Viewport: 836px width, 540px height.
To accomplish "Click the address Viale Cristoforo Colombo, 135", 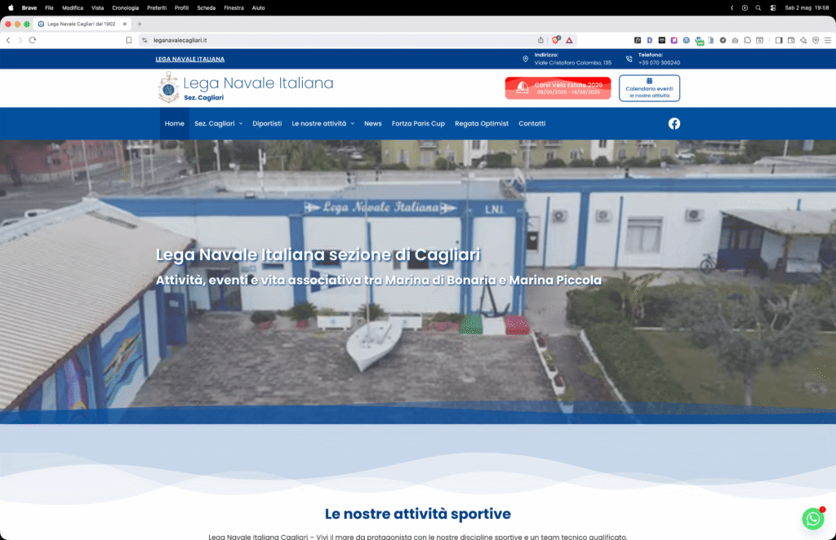I will (x=573, y=63).
